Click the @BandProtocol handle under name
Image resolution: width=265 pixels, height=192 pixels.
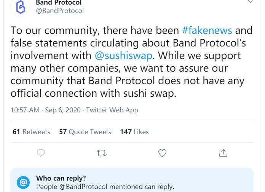pyautogui.click(x=60, y=11)
